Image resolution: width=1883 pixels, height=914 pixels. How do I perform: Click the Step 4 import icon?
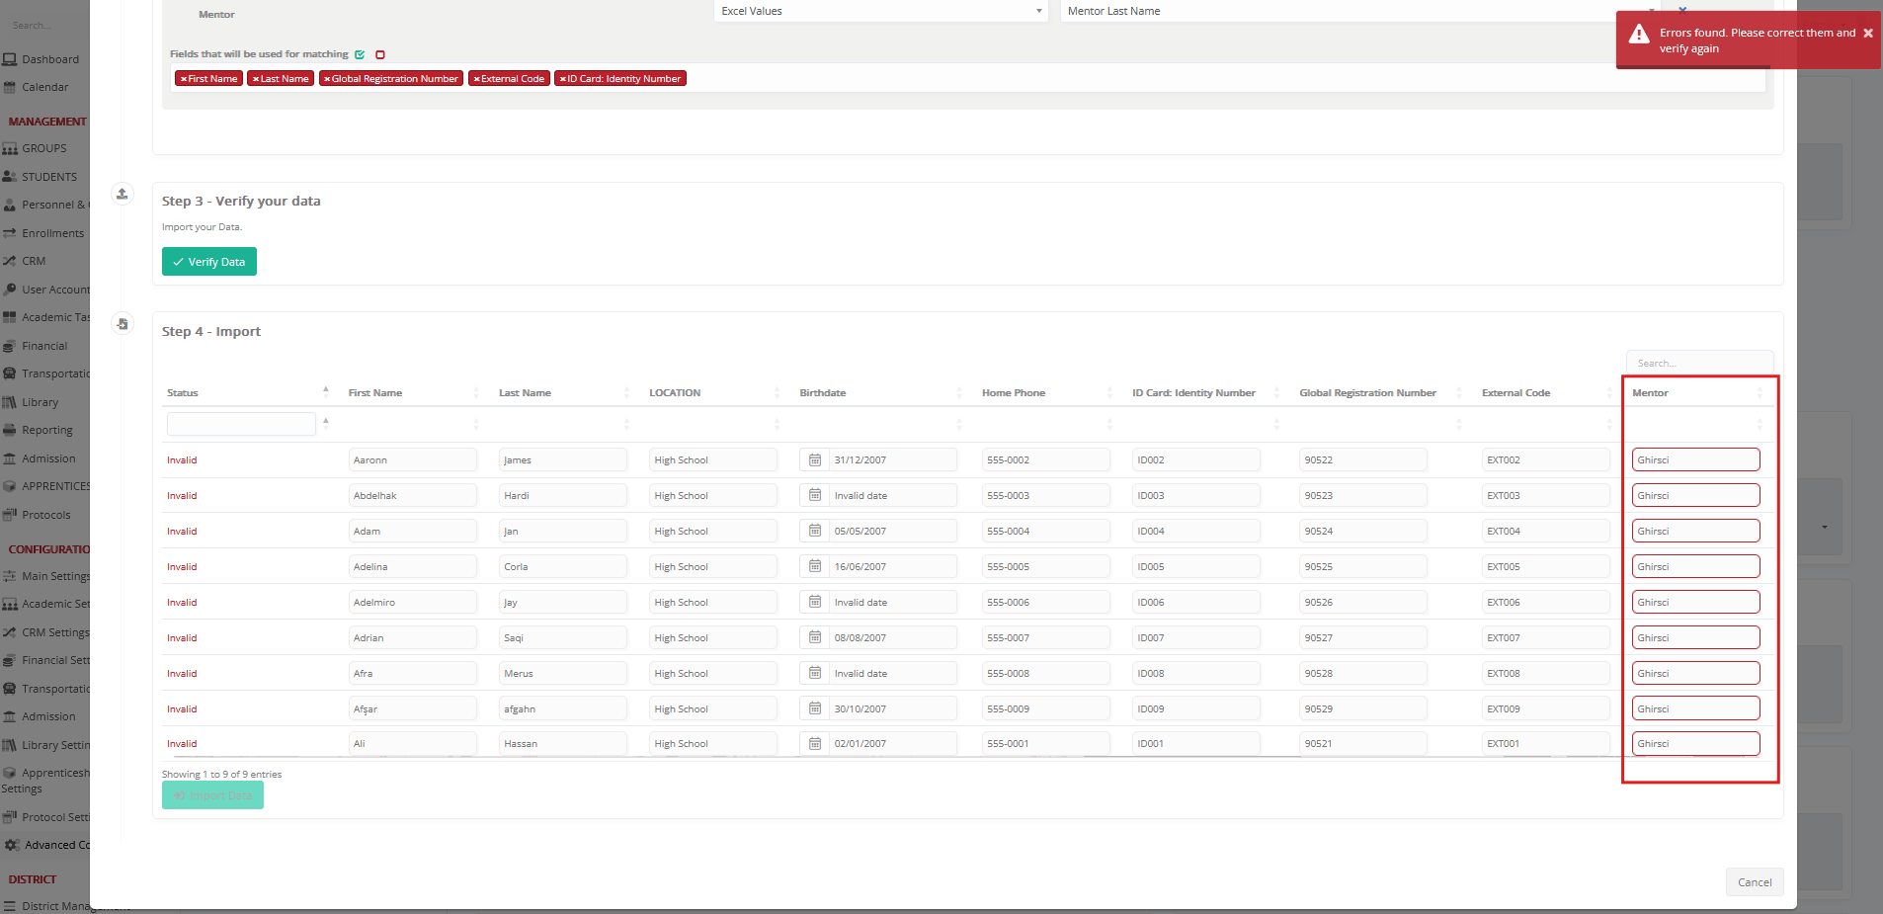tap(123, 324)
